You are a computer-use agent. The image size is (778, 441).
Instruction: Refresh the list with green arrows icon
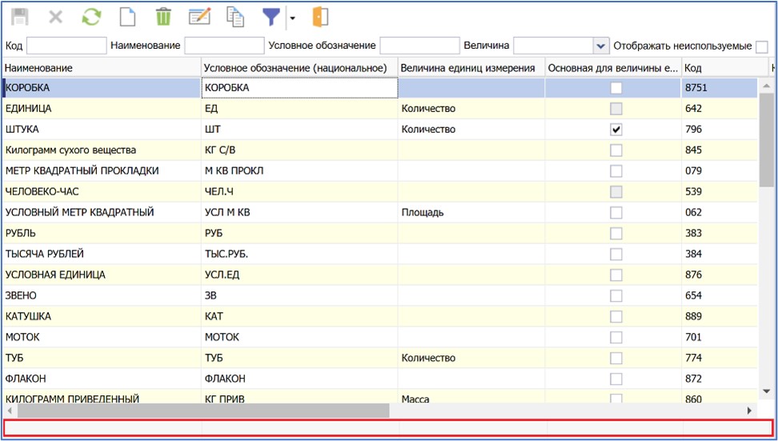point(92,17)
